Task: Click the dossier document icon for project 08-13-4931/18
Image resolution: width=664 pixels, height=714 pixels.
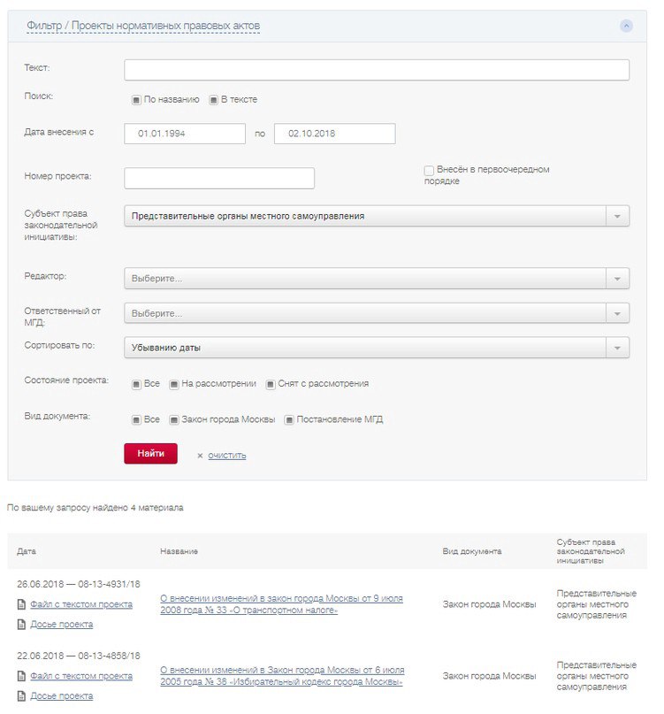Action: coord(21,625)
